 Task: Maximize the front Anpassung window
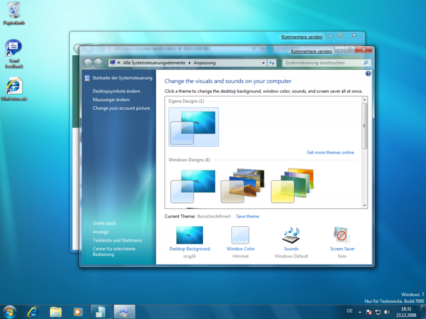(349, 50)
